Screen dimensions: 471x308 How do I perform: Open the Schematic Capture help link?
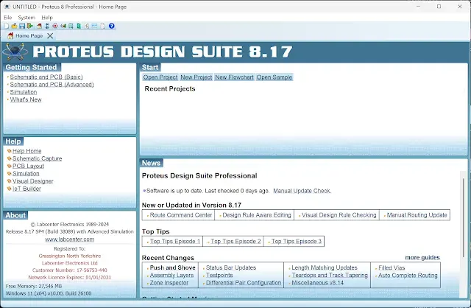coord(38,158)
